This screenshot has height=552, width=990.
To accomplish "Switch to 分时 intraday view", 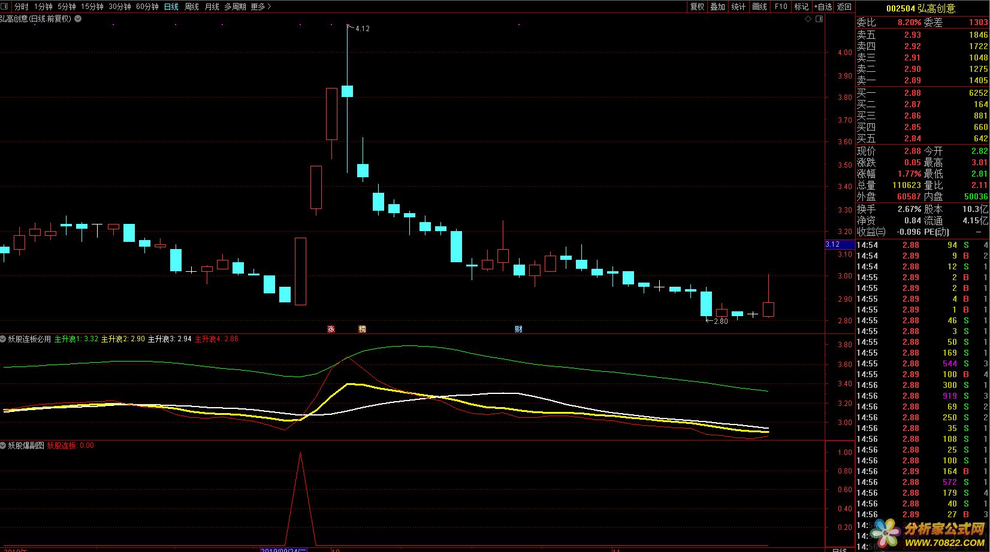I will click(21, 7).
